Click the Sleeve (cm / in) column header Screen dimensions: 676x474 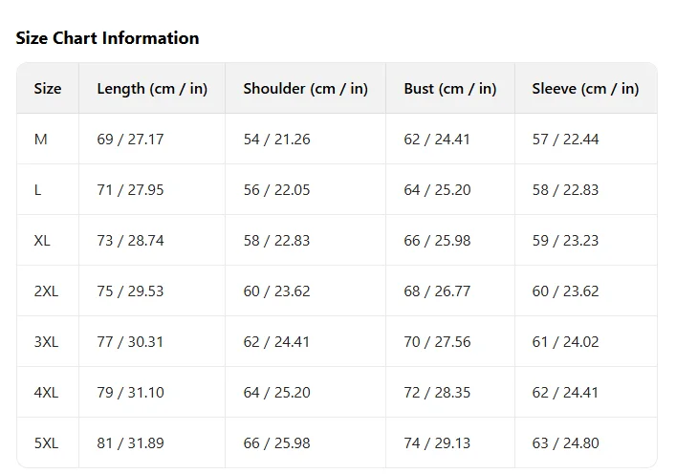(585, 89)
